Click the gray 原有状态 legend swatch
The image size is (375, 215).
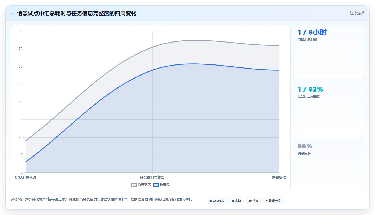tap(134, 185)
